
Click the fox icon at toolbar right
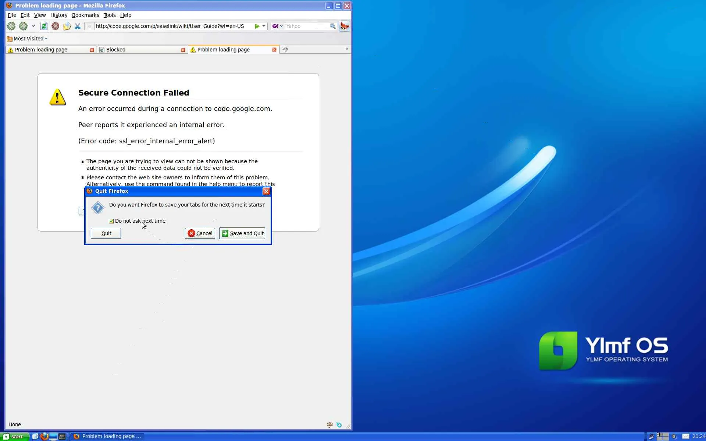tap(345, 26)
